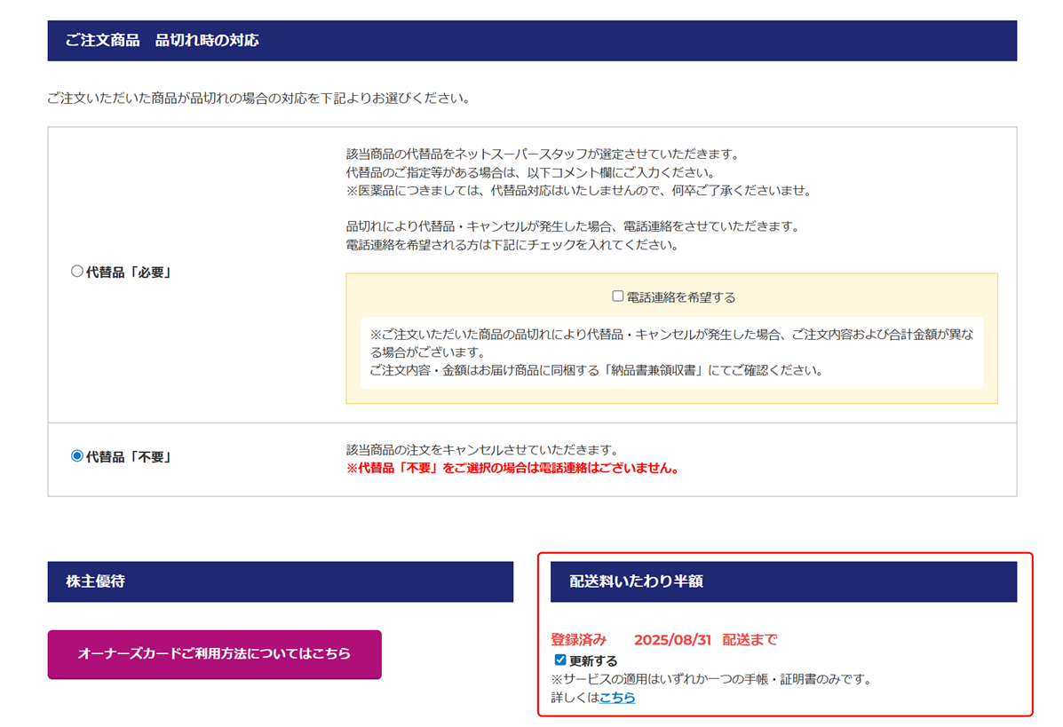
Task: Open the こちら details link
Action: (x=617, y=698)
